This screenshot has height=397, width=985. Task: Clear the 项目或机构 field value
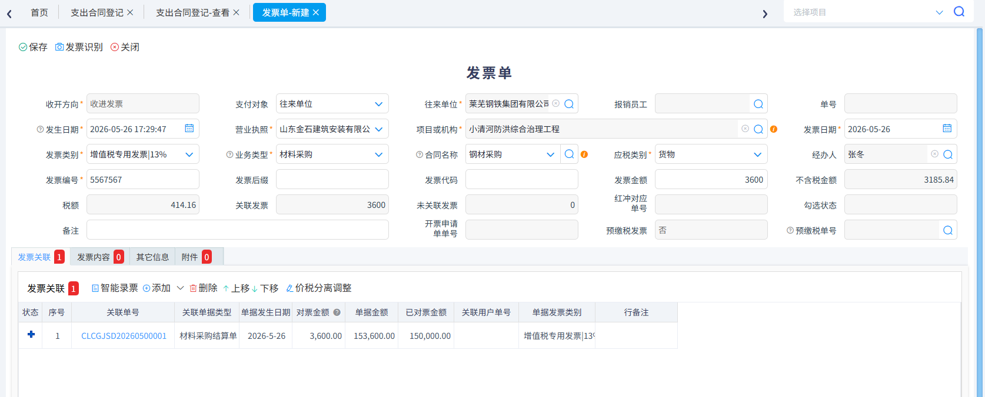(x=746, y=129)
